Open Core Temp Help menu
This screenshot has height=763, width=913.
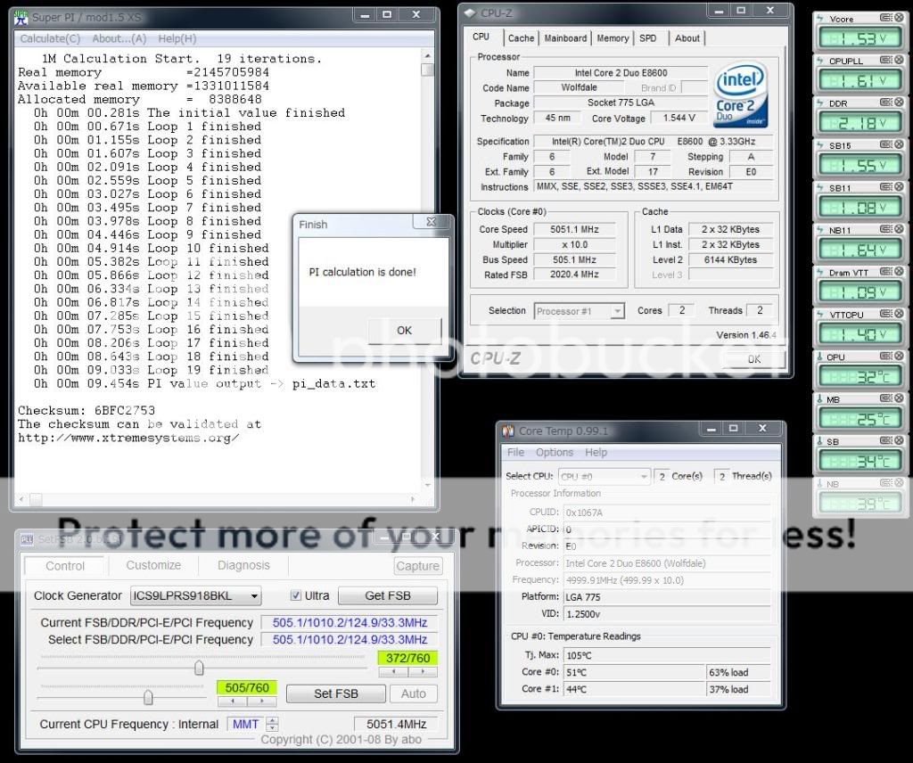[596, 452]
